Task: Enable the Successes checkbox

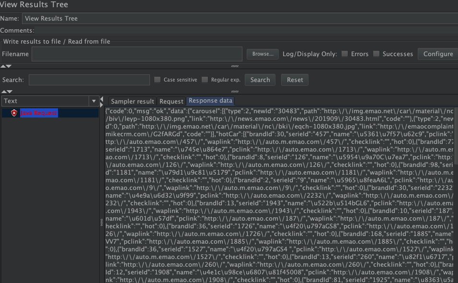Action: 377,54
